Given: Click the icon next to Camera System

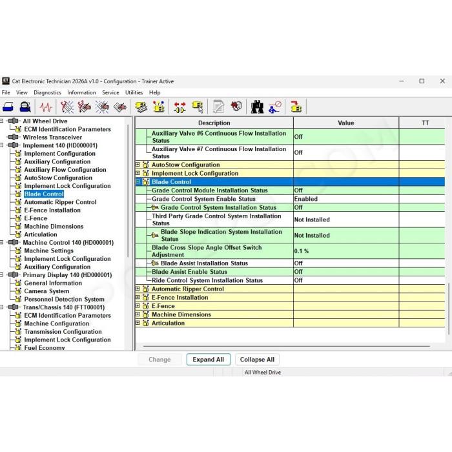Looking at the screenshot, I should [x=18, y=291].
